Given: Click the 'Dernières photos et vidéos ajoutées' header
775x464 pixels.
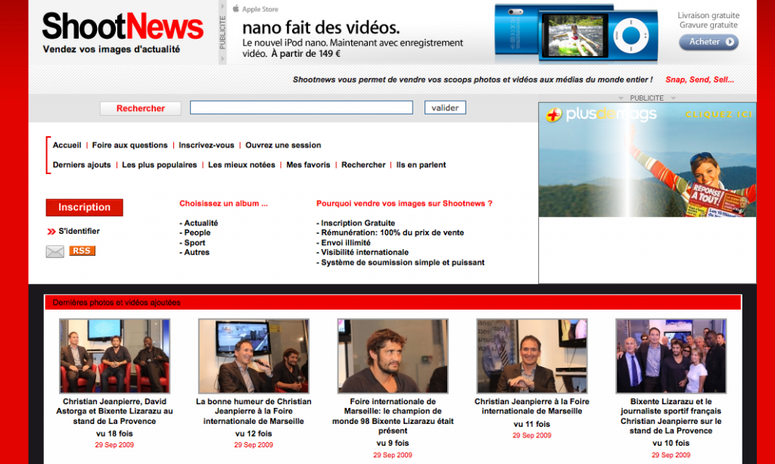Looking at the screenshot, I should click(x=117, y=303).
